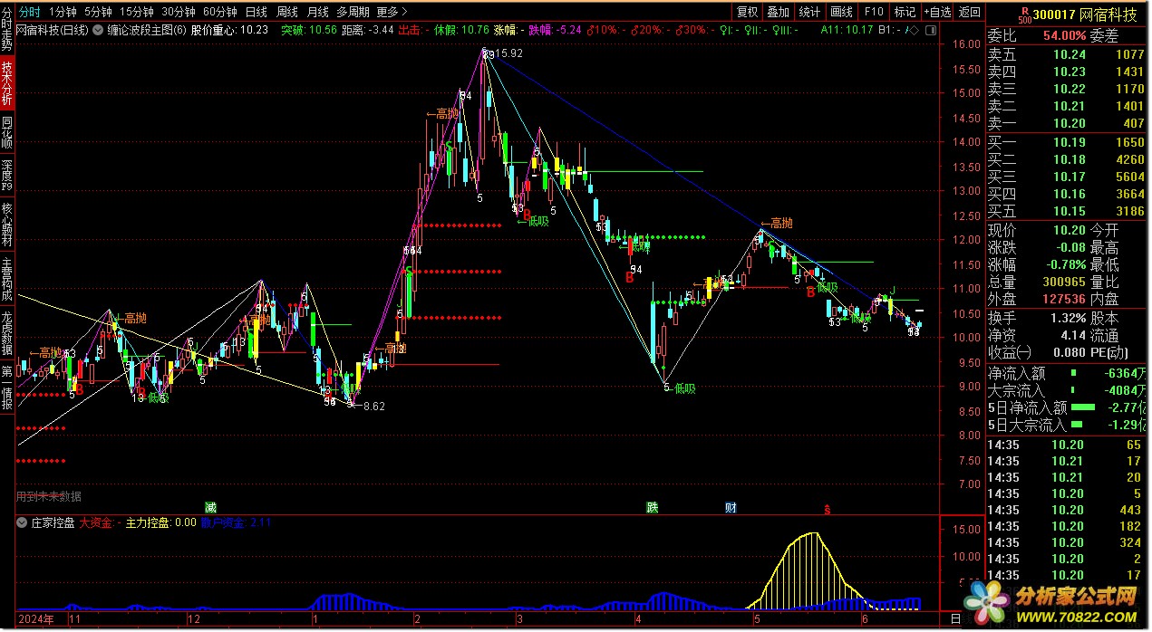
Task: Click the 净流入额 -6364万 row
Action: point(1067,372)
